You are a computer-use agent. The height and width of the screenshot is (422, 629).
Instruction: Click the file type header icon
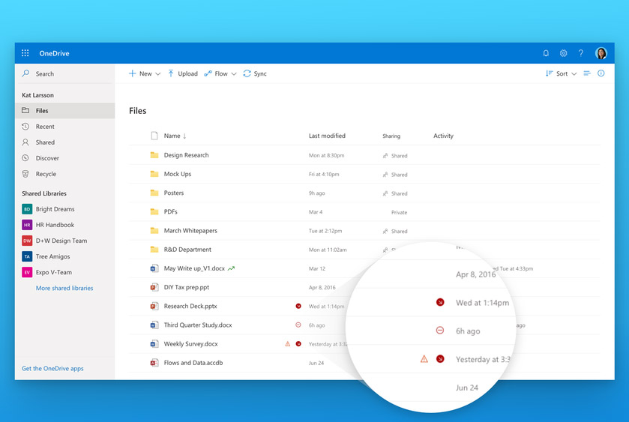click(154, 136)
